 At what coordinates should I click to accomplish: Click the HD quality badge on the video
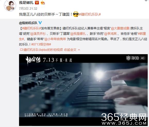(143, 58)
